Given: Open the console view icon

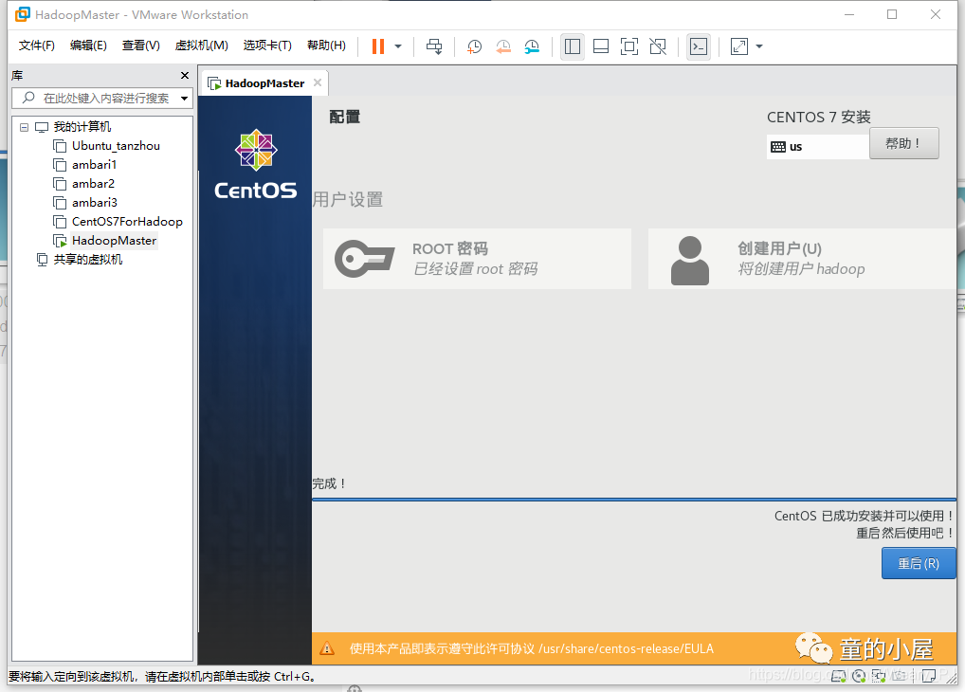Looking at the screenshot, I should pyautogui.click(x=699, y=46).
